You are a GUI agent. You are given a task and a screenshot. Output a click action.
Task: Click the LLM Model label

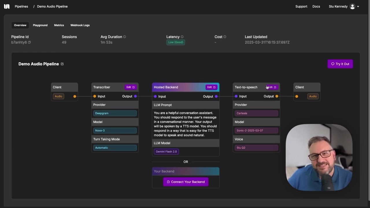click(x=162, y=143)
